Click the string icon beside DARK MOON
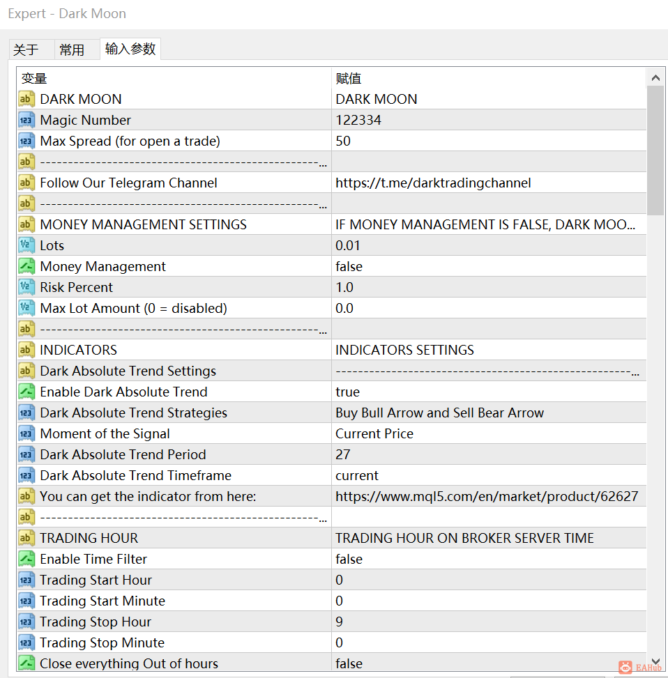 point(26,99)
